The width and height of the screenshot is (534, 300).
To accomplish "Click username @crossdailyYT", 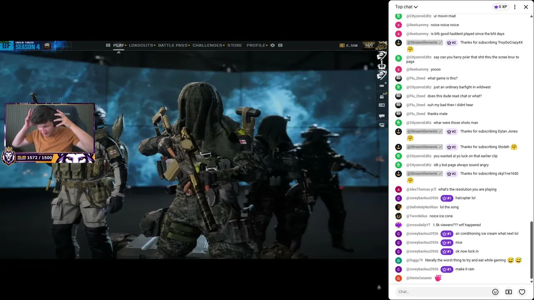I will (x=418, y=225).
